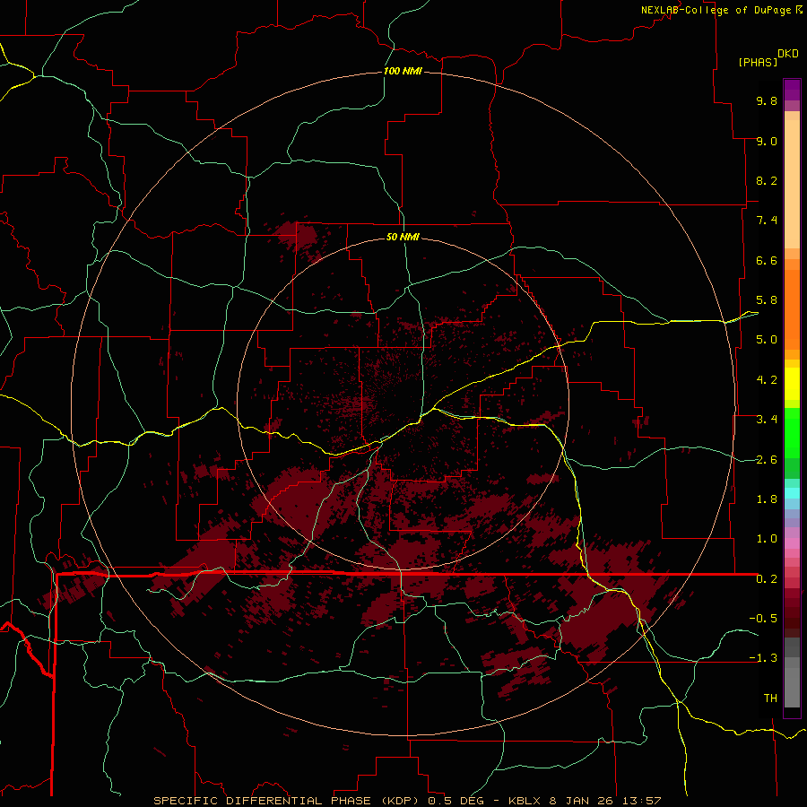Click the KBLX station identifier in the caption
Screen dimensions: 807x807
pyautogui.click(x=526, y=801)
